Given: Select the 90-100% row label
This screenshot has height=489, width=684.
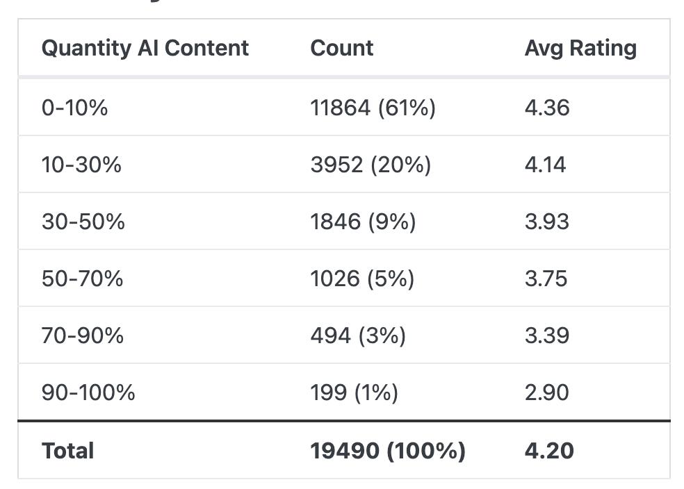Looking at the screenshot, I should point(88,392).
